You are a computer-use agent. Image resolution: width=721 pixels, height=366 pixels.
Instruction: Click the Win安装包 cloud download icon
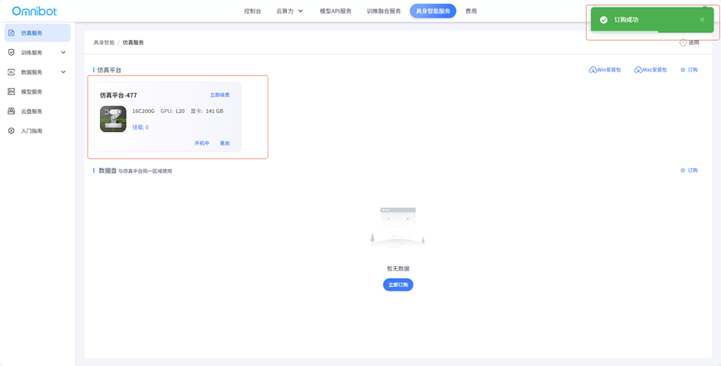[x=593, y=70]
